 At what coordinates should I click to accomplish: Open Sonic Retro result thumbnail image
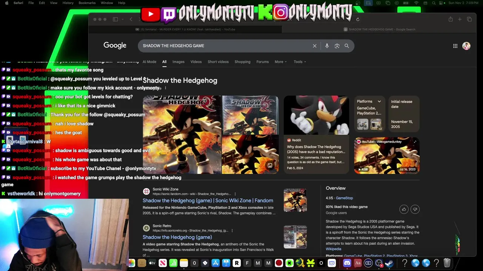295,237
